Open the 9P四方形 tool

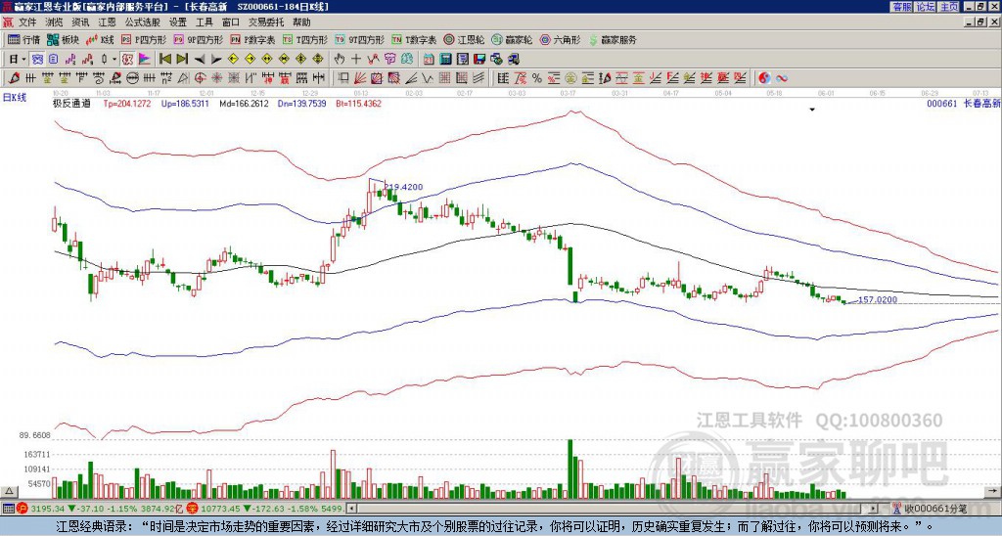click(x=199, y=39)
